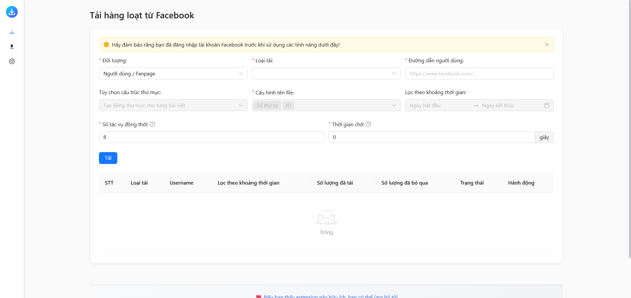Click the ID filename tag
The image size is (631, 298).
pyautogui.click(x=288, y=105)
